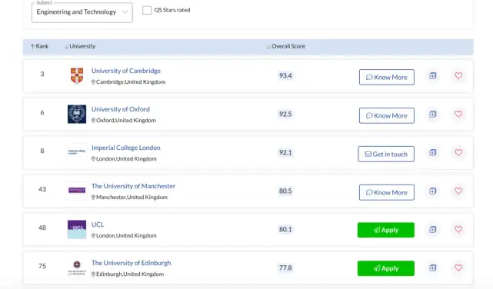The width and height of the screenshot is (493, 289).
Task: Favorite The University of Edinburgh heart
Action: click(458, 267)
